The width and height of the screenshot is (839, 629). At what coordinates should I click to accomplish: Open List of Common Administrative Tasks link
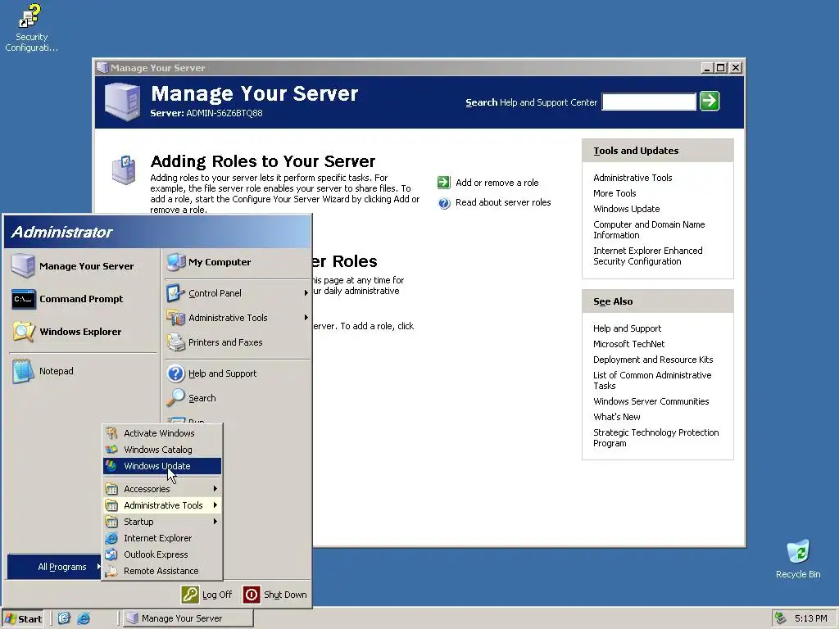(x=652, y=380)
